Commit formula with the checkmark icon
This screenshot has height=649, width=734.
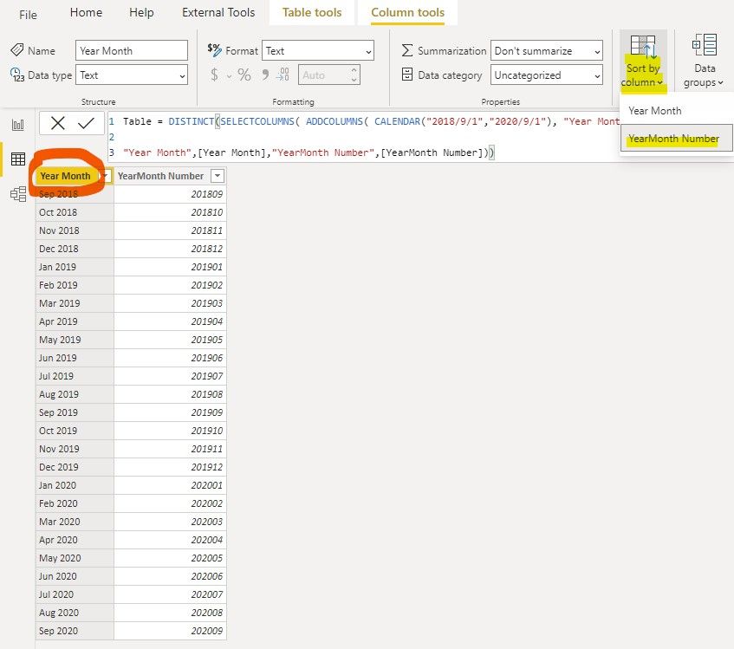click(86, 123)
